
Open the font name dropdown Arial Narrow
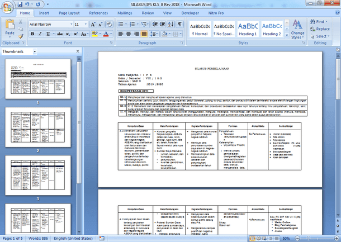pos(72,25)
